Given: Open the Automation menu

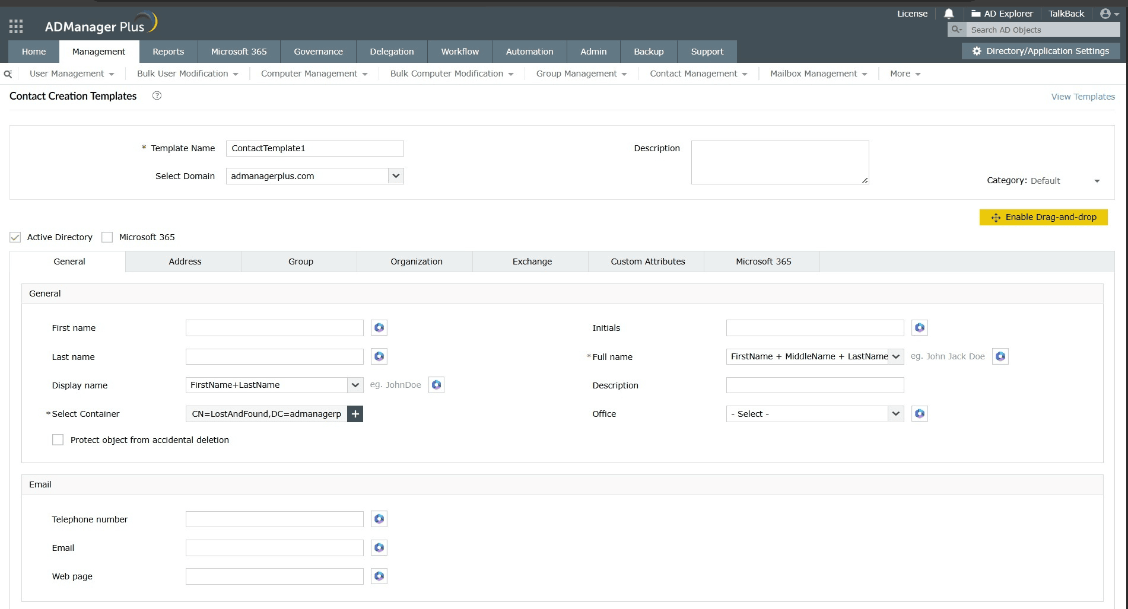Looking at the screenshot, I should pyautogui.click(x=529, y=52).
